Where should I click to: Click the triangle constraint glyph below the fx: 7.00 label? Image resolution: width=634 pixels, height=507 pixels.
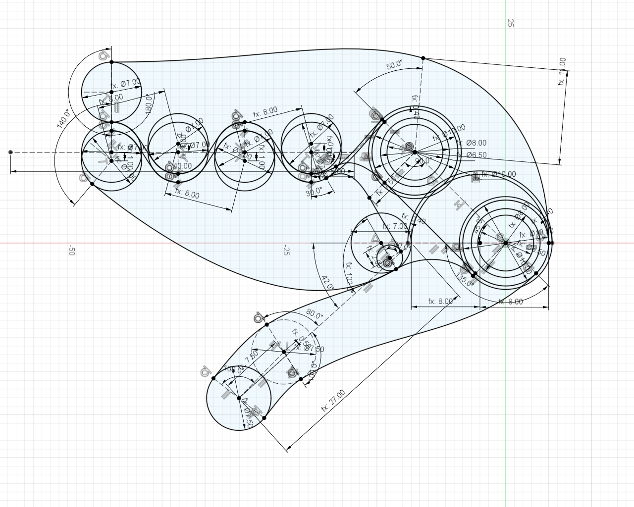(x=375, y=239)
